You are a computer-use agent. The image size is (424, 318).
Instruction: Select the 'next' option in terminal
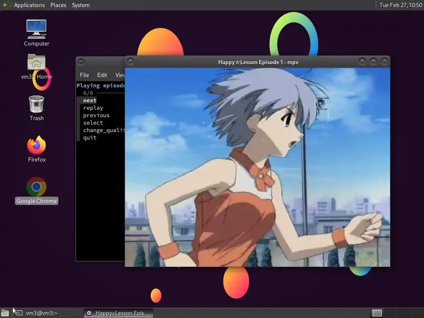(89, 100)
